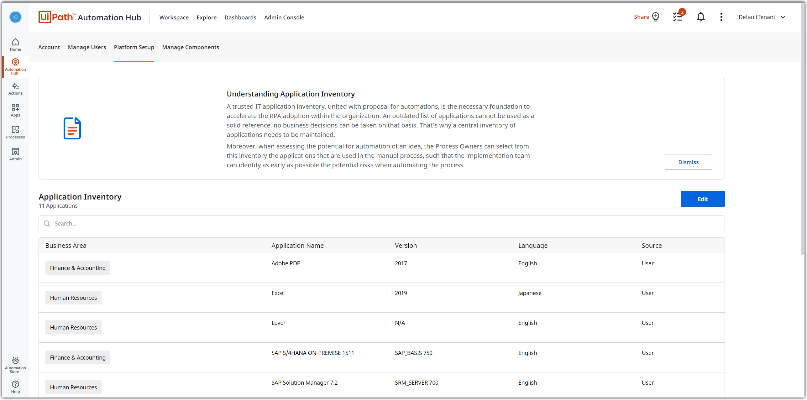The width and height of the screenshot is (807, 400).
Task: Click Human Resources tag in SAP Solution Manager row
Action: [x=73, y=387]
